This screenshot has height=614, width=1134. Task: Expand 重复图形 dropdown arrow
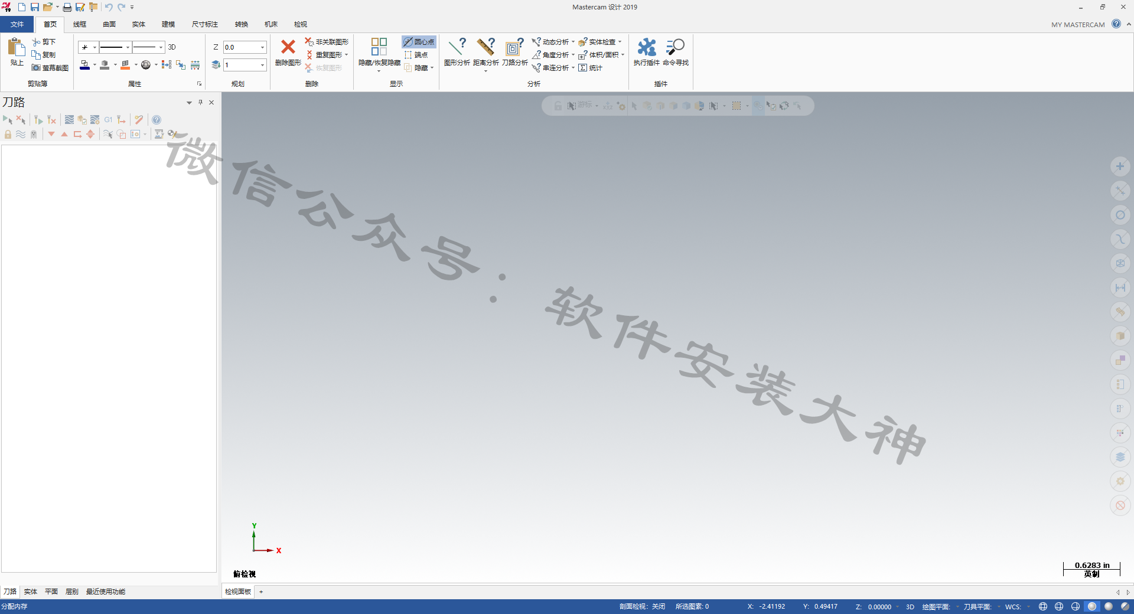tap(346, 55)
